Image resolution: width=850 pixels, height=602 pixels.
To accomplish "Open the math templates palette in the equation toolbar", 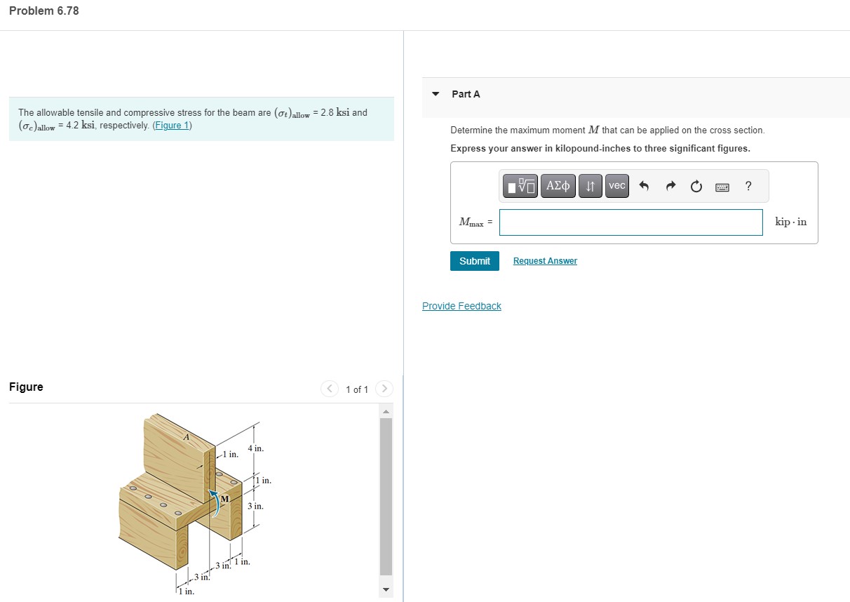I will [520, 185].
